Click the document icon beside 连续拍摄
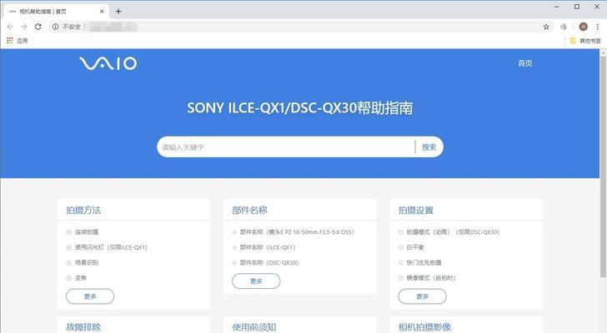This screenshot has width=607, height=333. 69,232
